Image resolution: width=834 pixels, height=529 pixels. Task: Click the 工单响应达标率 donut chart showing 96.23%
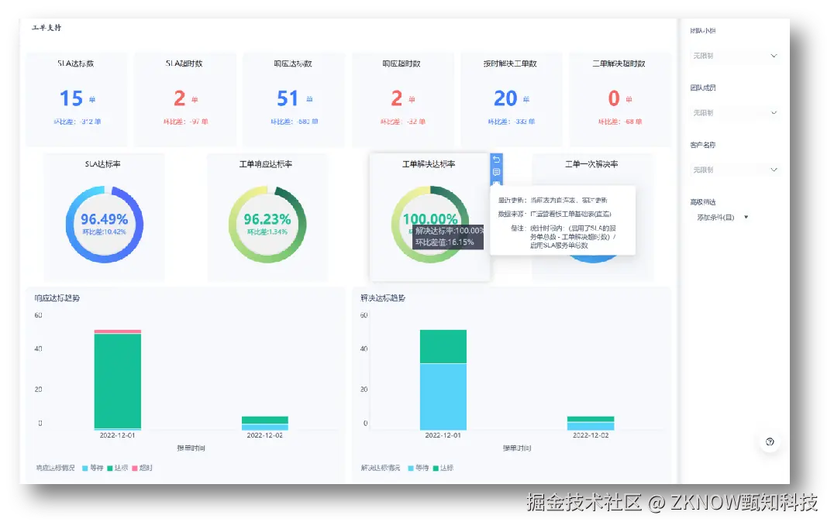point(267,225)
